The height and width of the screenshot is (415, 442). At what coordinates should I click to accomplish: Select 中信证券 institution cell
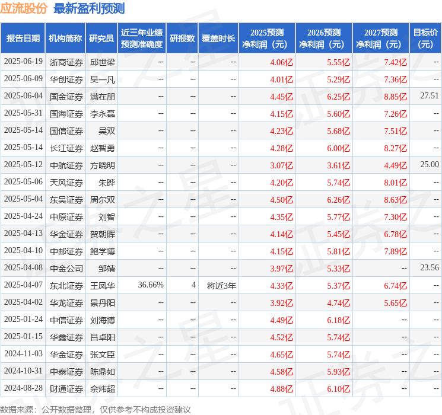[x=66, y=320]
